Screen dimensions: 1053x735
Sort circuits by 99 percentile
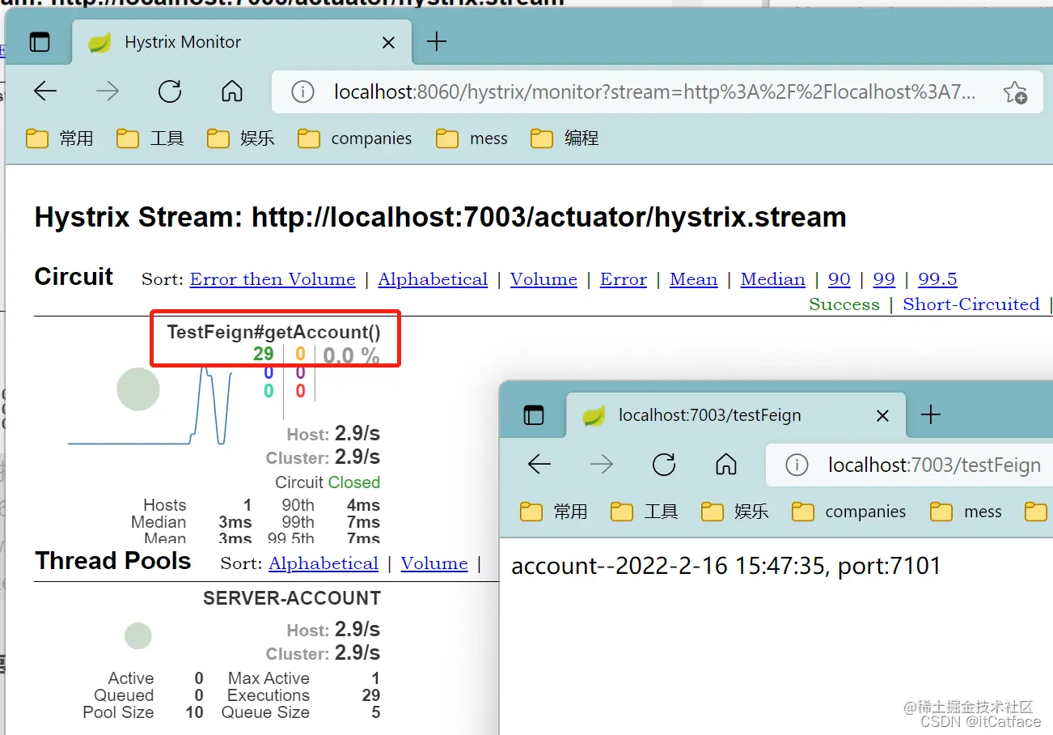click(x=884, y=279)
